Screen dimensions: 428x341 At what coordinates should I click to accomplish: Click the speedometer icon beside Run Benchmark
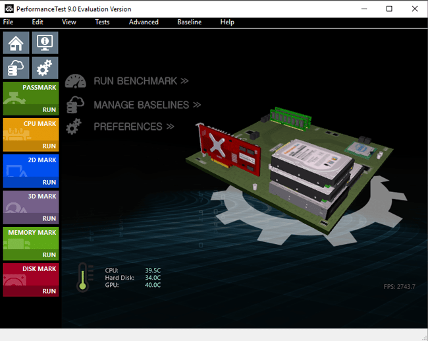[x=76, y=81]
